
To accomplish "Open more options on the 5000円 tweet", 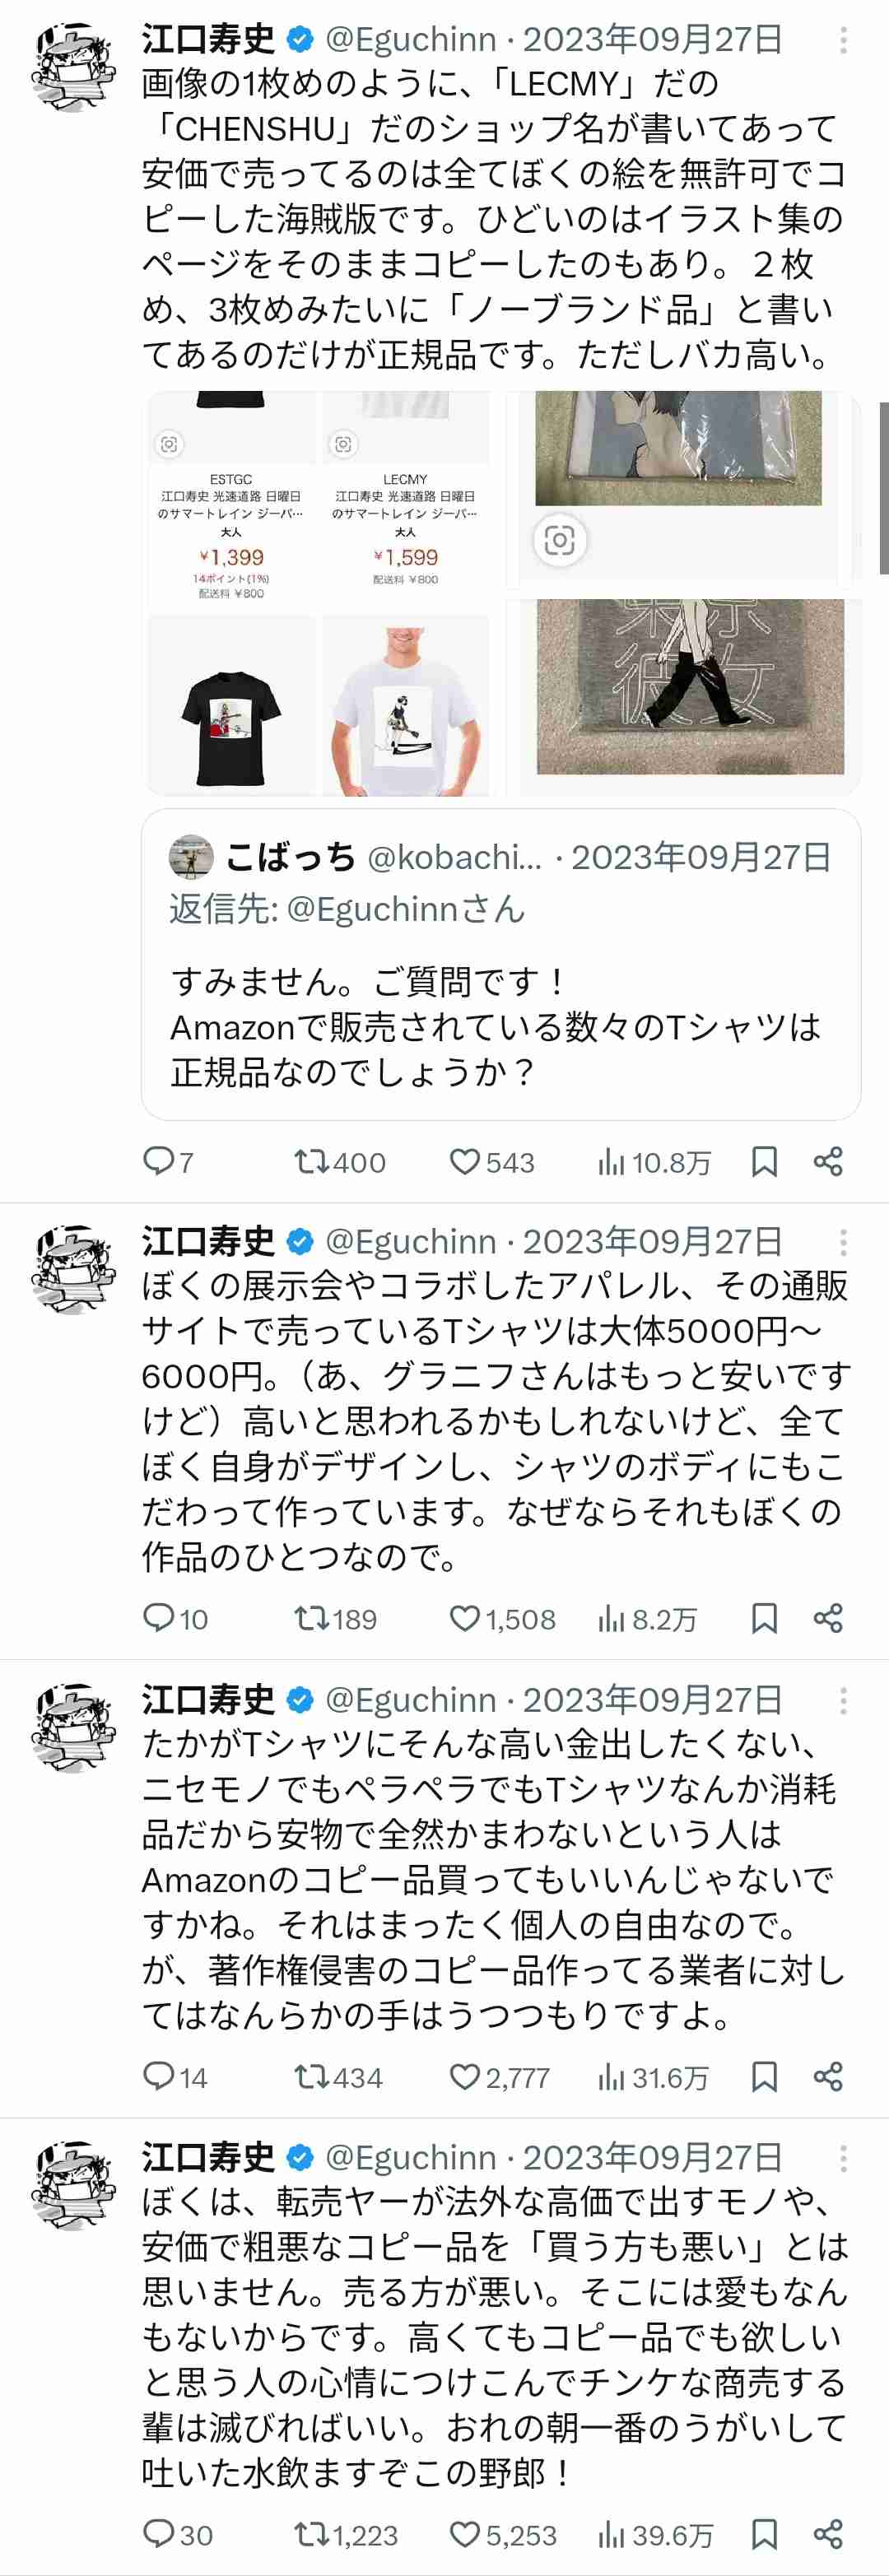I will point(843,1242).
